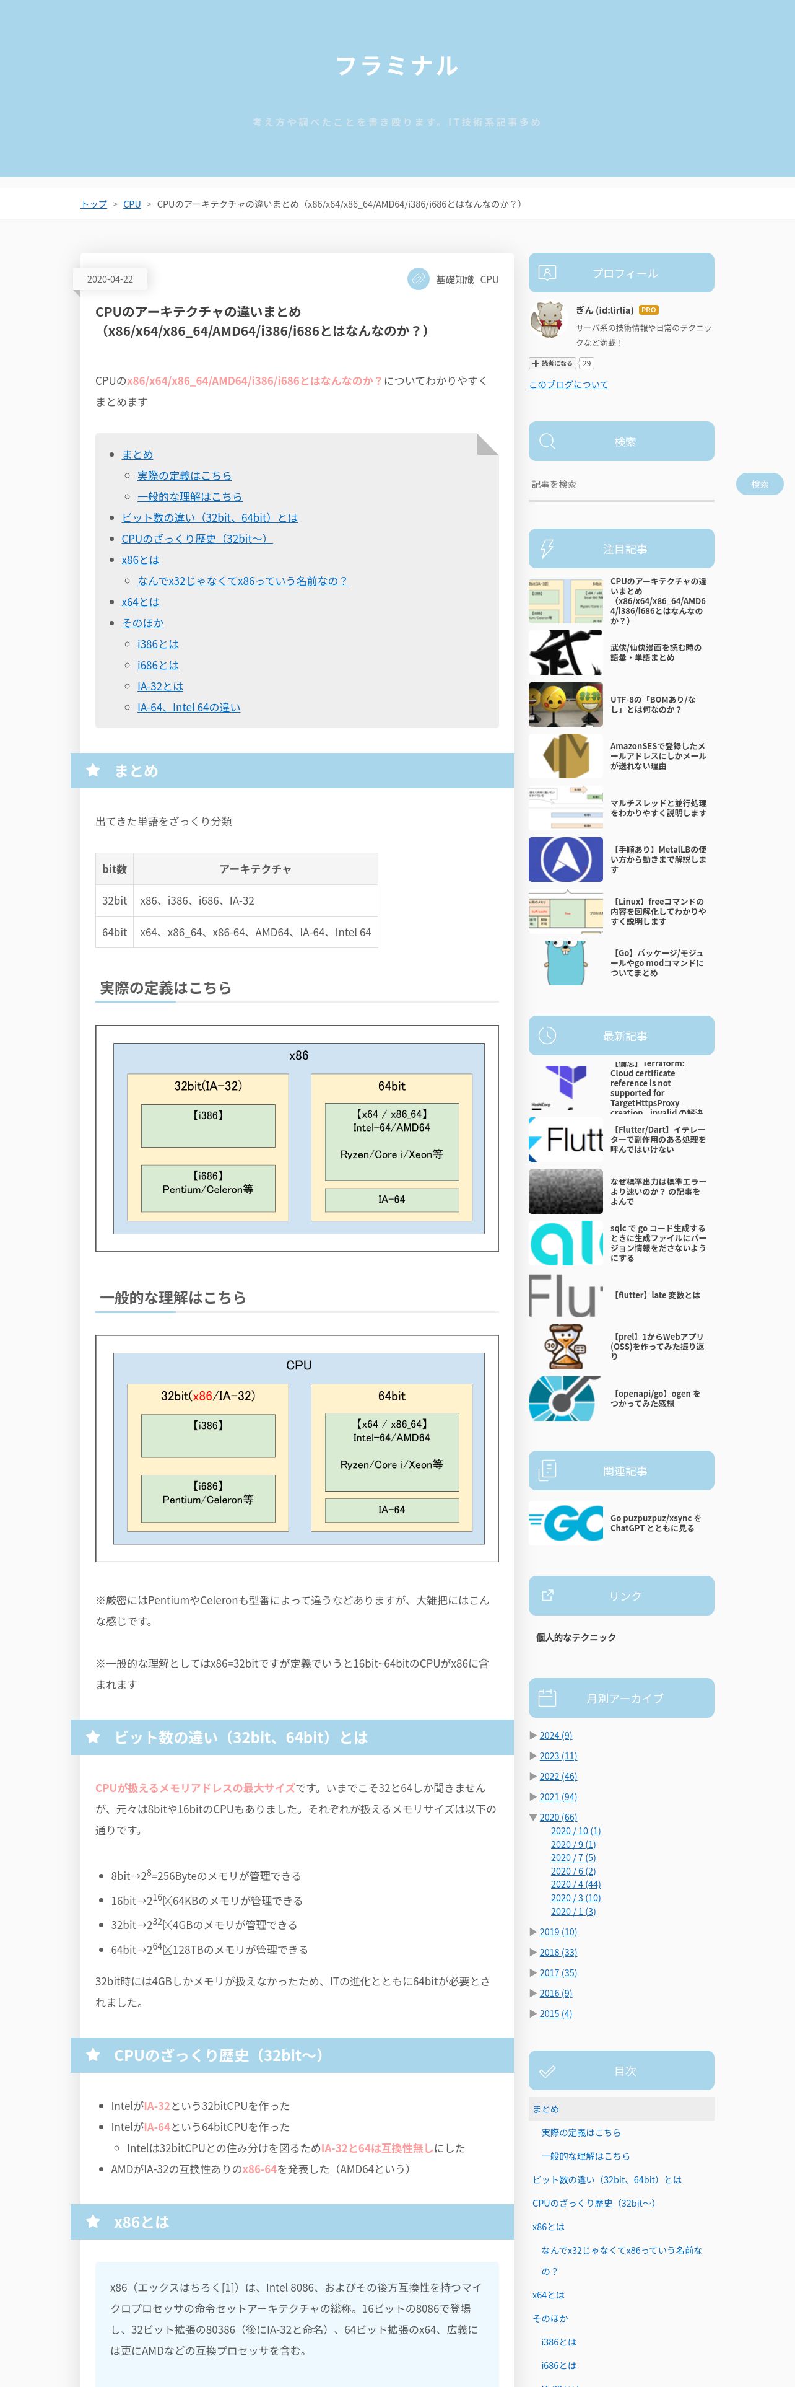Open the このブログについて link
This screenshot has width=795, height=2387.
point(568,385)
